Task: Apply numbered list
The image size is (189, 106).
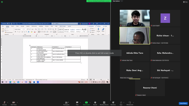Action: point(42,29)
